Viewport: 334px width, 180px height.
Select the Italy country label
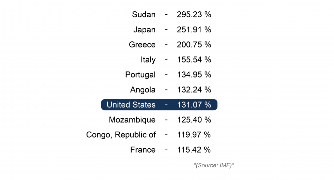[148, 60]
